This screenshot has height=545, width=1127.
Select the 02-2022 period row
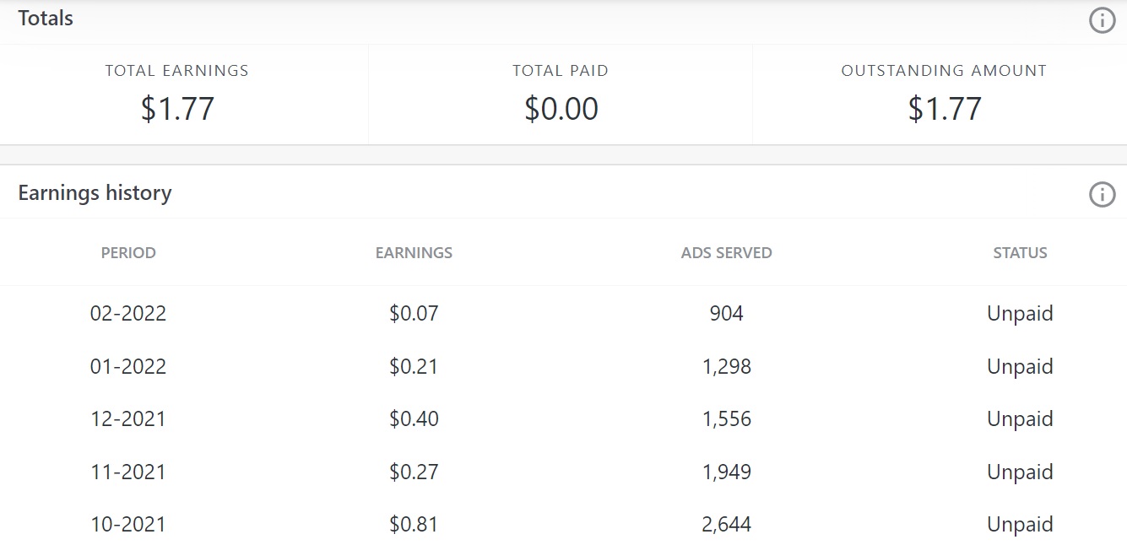tap(128, 314)
